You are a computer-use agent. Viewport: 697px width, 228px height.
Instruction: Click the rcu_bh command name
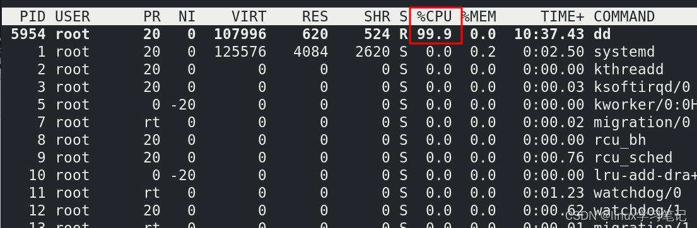pyautogui.click(x=619, y=140)
